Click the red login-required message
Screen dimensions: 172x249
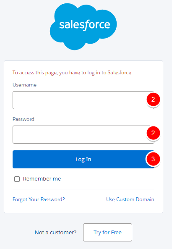pyautogui.click(x=73, y=73)
